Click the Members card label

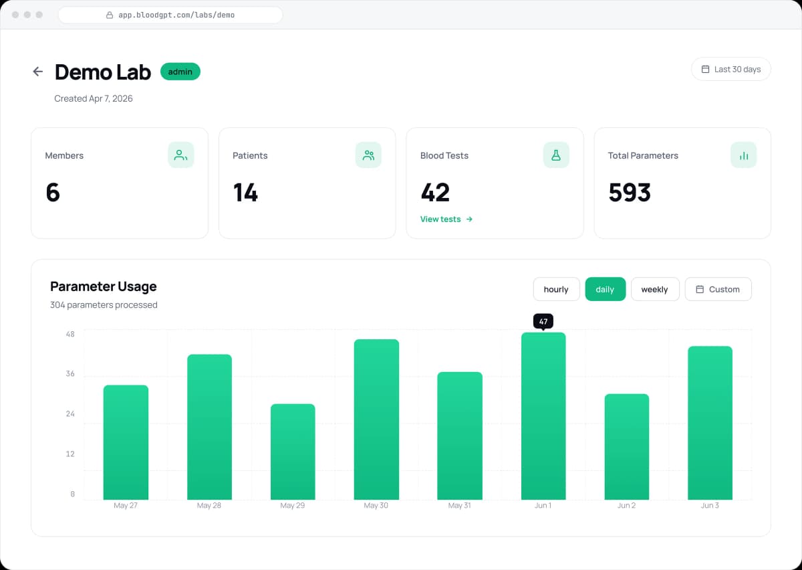pos(64,155)
